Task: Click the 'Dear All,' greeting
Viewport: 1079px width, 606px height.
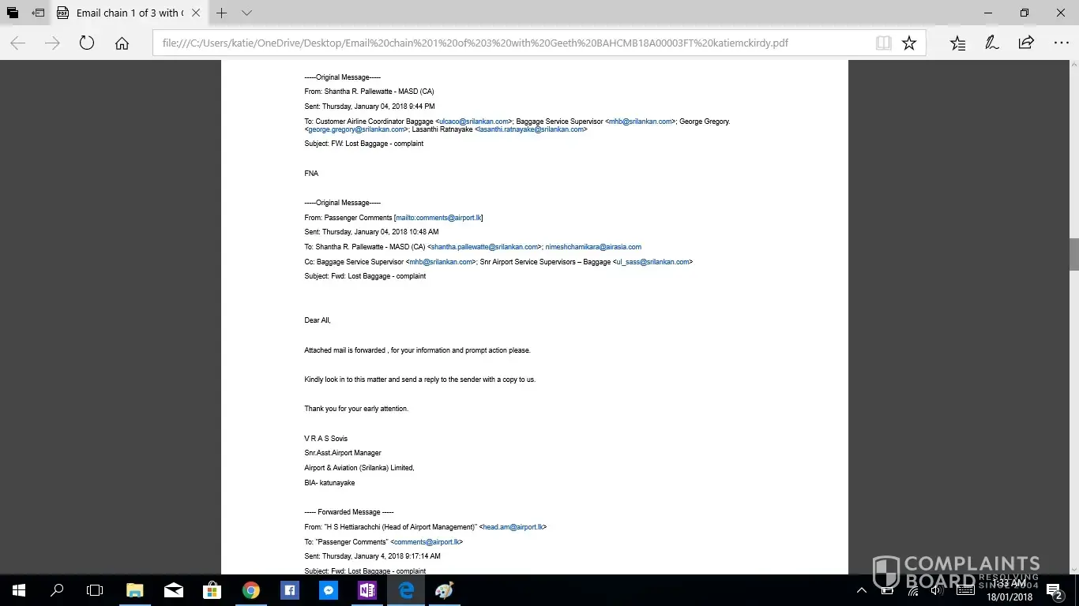Action: coord(318,321)
